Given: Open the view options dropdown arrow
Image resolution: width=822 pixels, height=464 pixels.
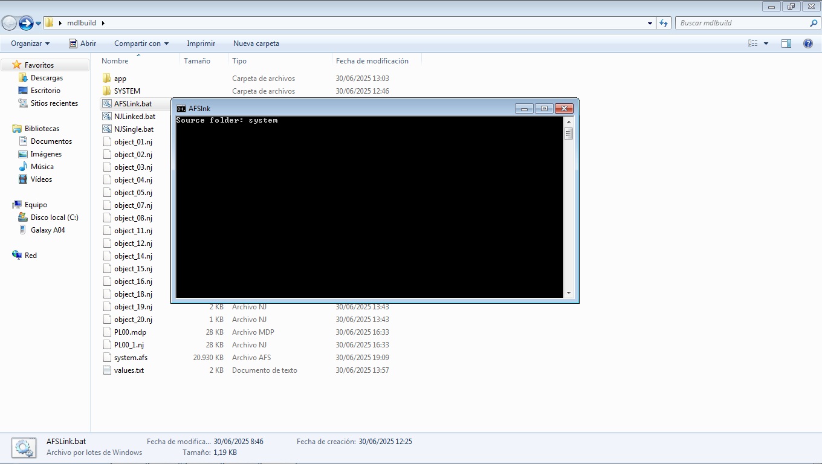Looking at the screenshot, I should 766,43.
